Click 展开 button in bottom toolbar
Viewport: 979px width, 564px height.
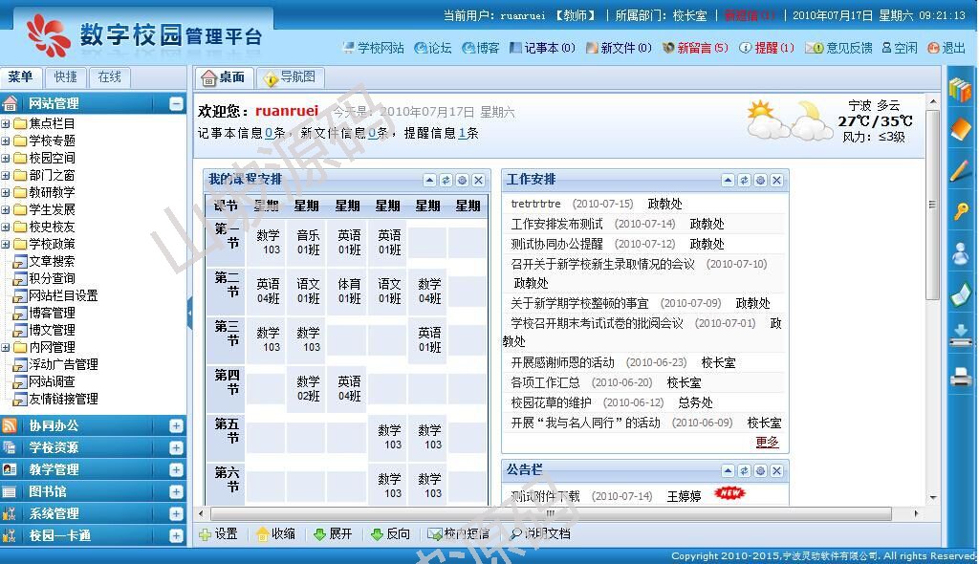coord(333,534)
